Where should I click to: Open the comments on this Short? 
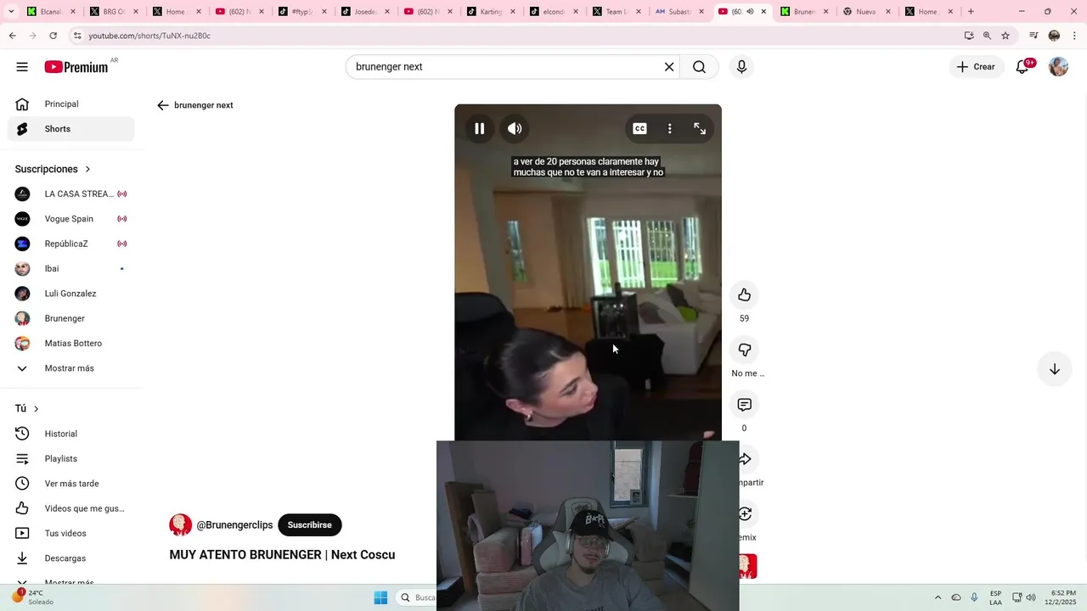click(745, 405)
